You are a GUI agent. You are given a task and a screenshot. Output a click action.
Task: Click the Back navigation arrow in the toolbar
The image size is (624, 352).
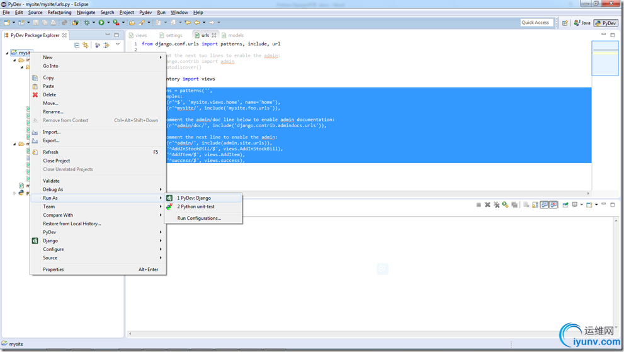(x=197, y=23)
